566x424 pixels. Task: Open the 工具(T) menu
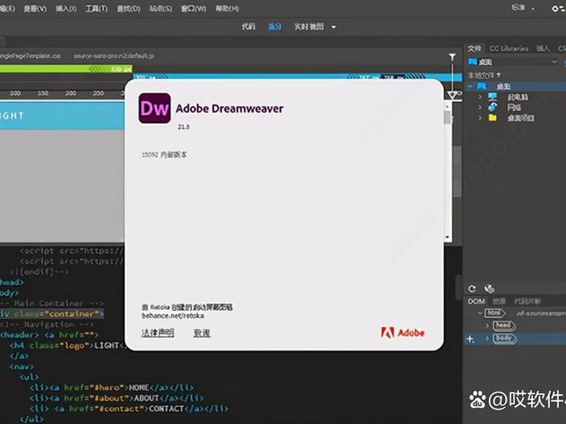96,8
